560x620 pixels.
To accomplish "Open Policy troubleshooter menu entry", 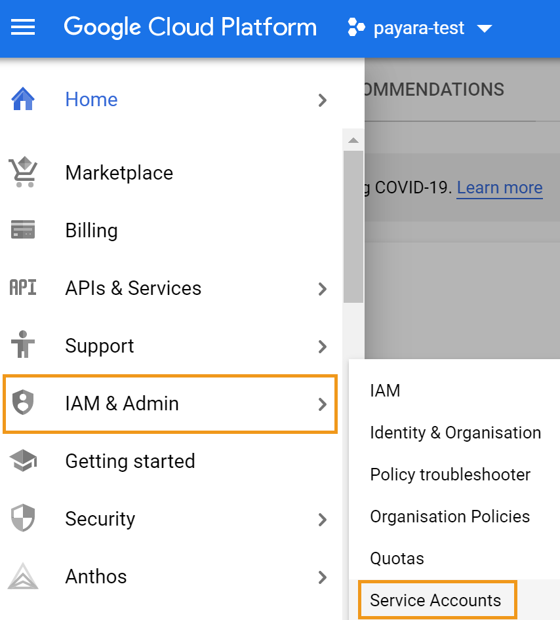I will point(450,475).
